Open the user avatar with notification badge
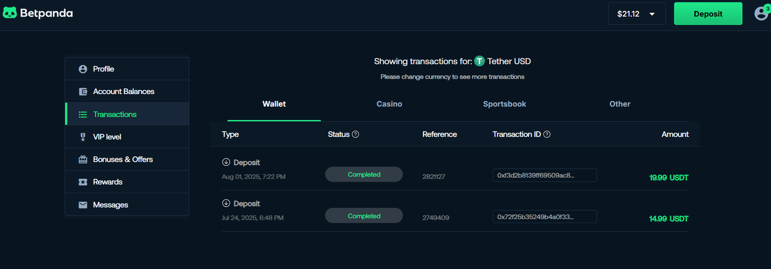The height and width of the screenshot is (269, 771). [x=762, y=13]
